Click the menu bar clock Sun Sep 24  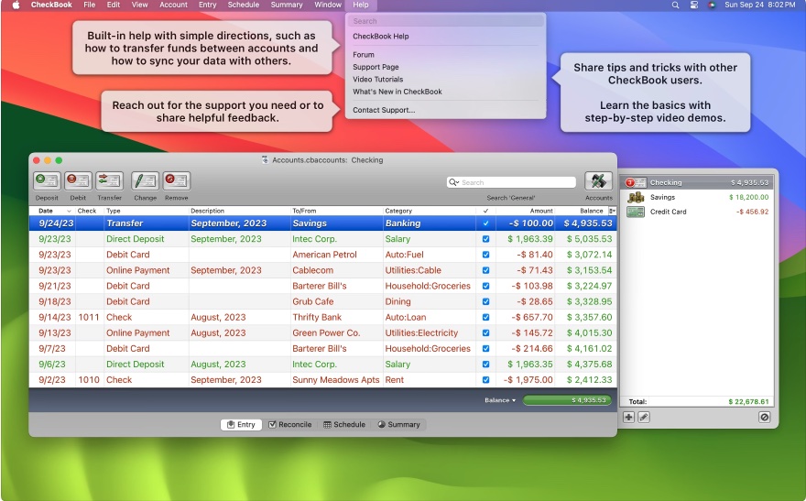[759, 5]
